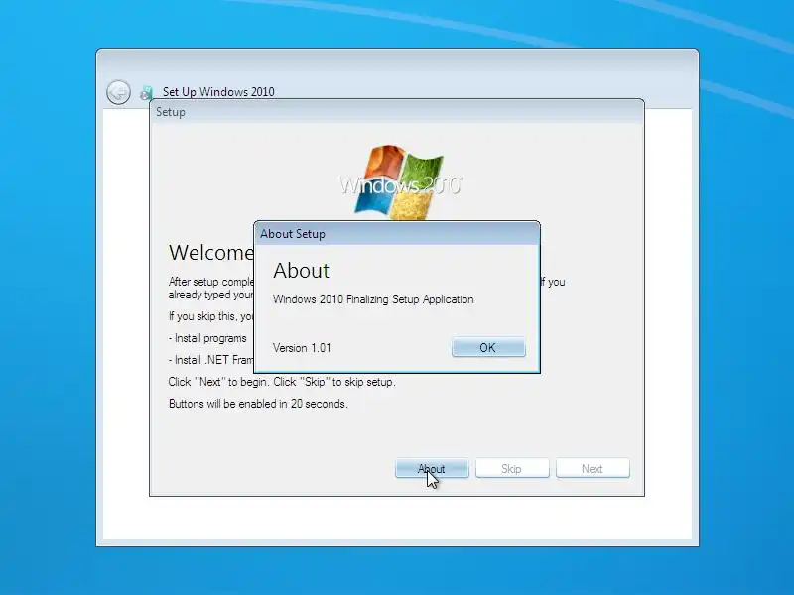This screenshot has width=794, height=595.
Task: Click 'Buttons will be enabled in 20 seconds.'
Action: point(258,404)
